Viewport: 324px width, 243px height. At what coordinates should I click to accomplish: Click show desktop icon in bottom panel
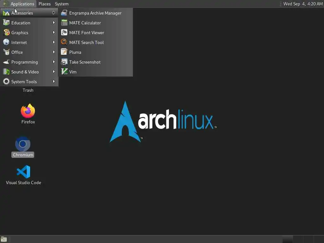4,239
